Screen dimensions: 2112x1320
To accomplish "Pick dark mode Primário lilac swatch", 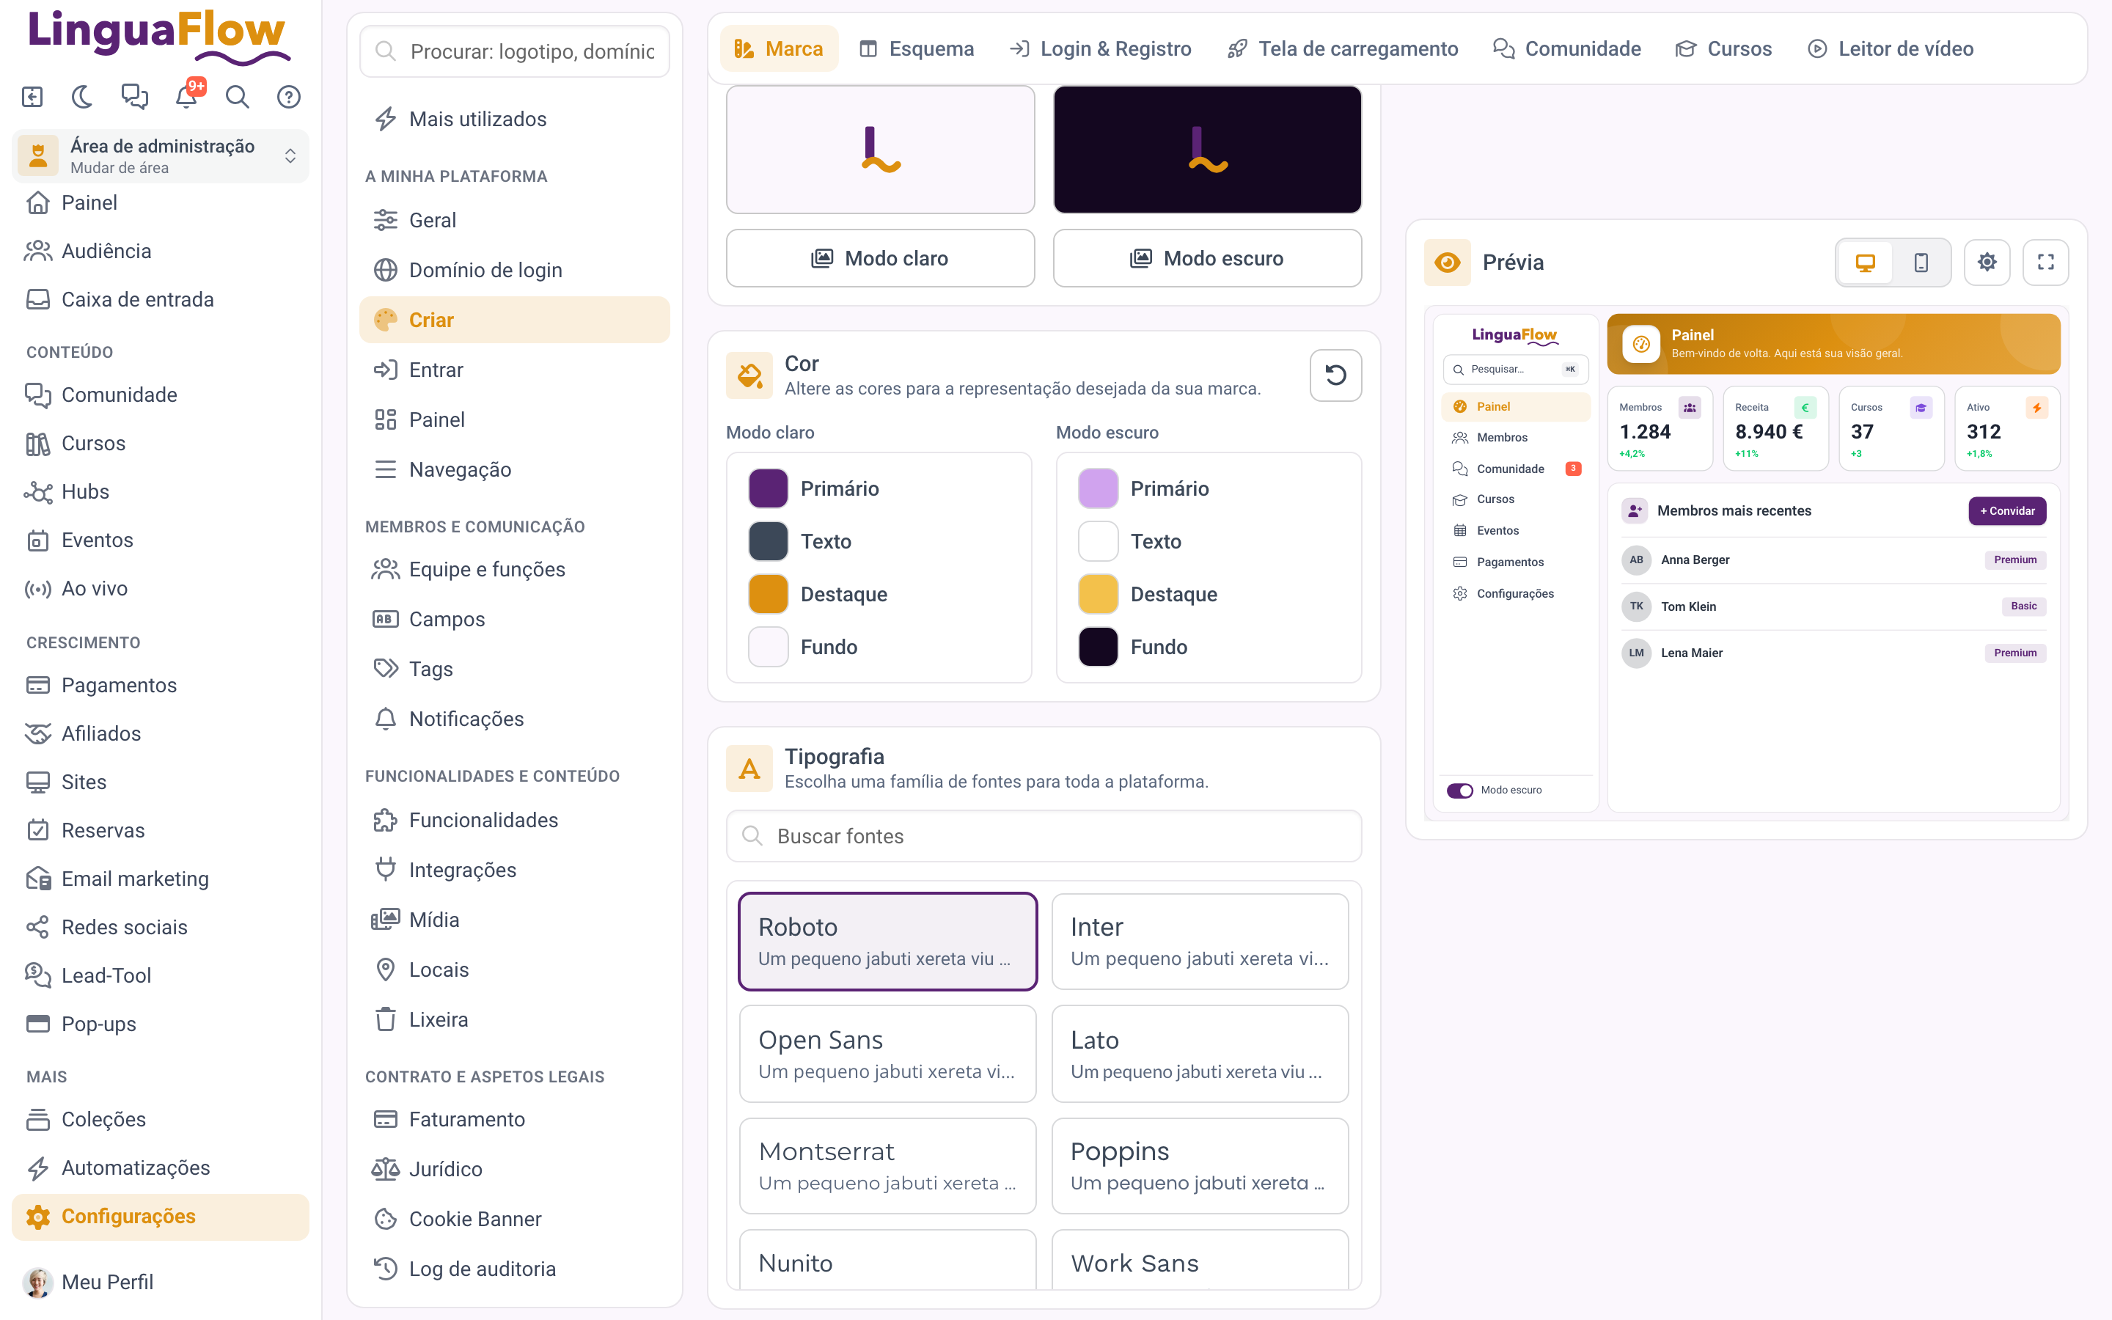I will [1098, 489].
